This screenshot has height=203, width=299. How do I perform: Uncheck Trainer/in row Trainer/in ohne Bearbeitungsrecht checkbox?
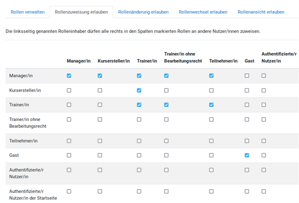pos(167,105)
